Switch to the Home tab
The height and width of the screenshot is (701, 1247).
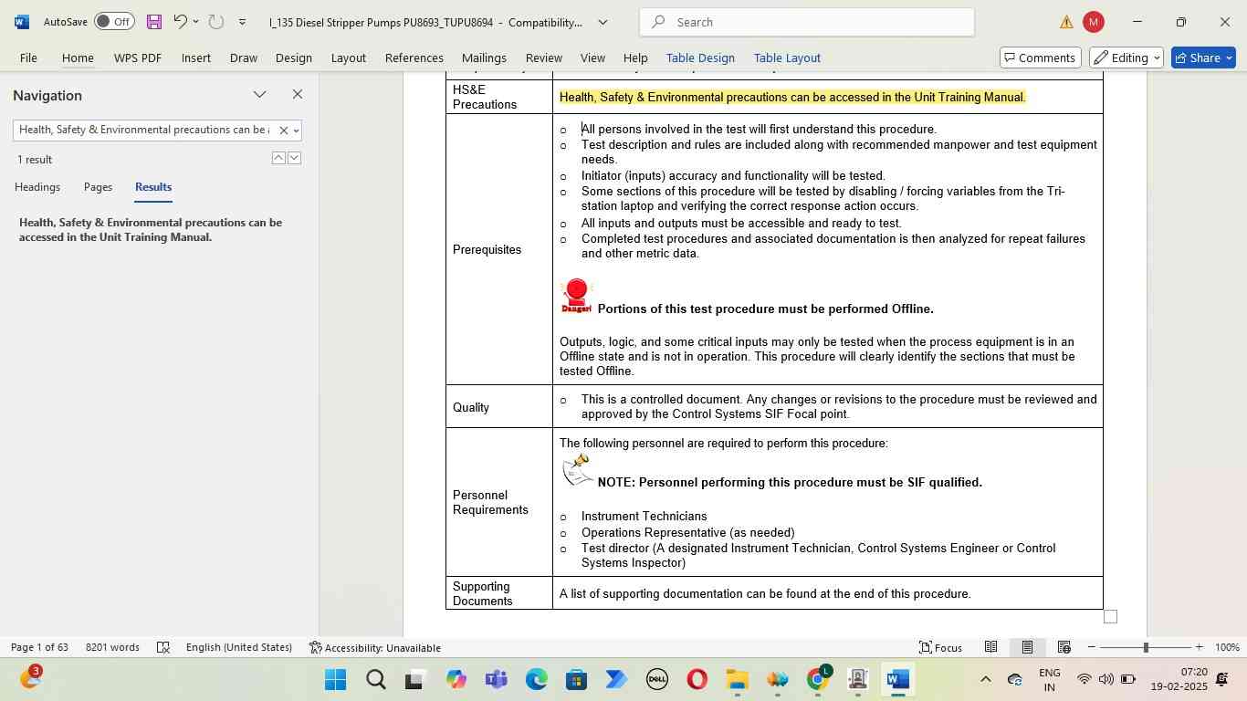pos(78,58)
